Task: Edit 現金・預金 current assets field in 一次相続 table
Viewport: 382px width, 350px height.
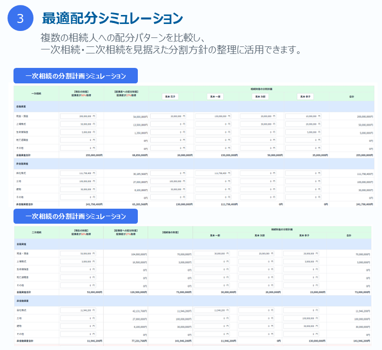Action: pyautogui.click(x=78, y=116)
